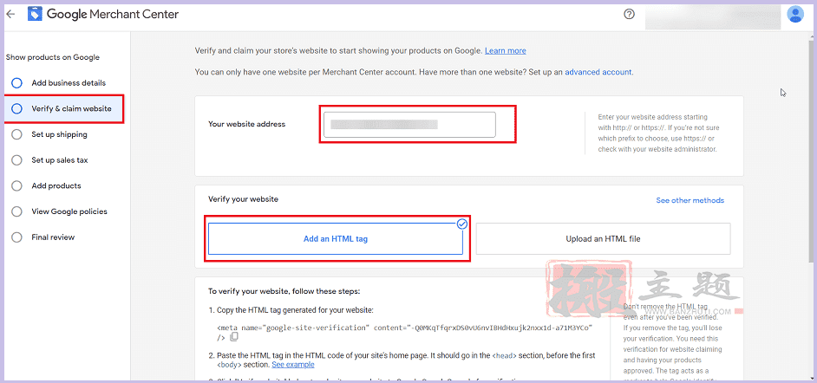Go to Set up shipping step
This screenshot has width=817, height=383.
[x=59, y=134]
